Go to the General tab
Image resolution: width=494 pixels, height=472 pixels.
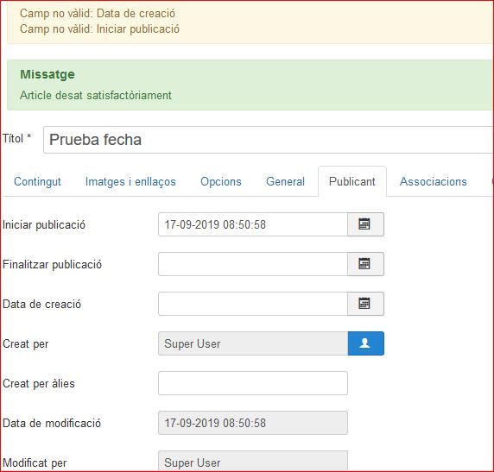tap(286, 182)
